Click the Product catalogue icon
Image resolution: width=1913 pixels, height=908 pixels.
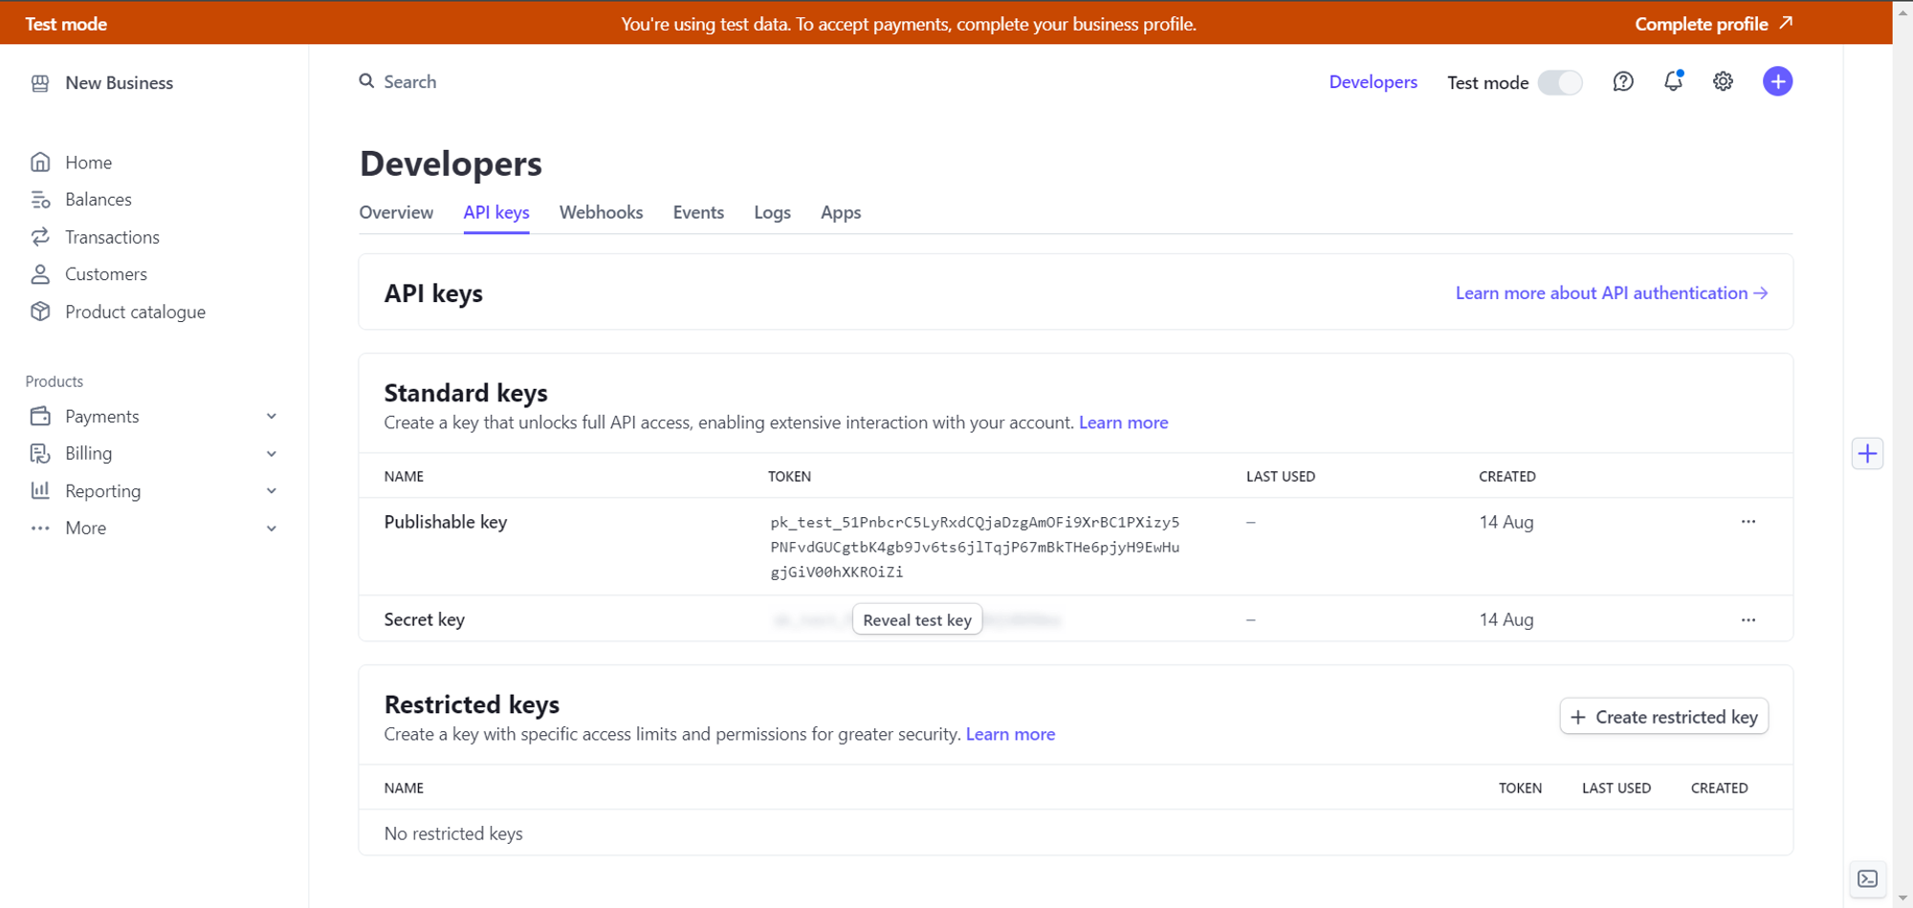(40, 312)
